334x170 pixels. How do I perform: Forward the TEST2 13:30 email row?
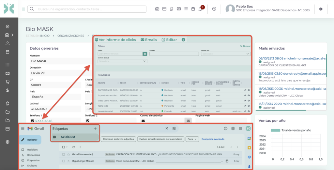tap(245, 106)
